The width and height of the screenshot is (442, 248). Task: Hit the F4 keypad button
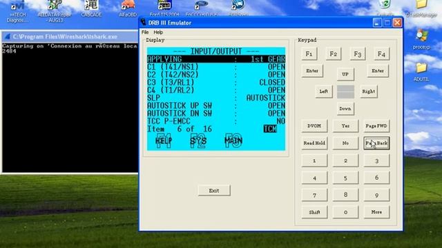tap(382, 54)
